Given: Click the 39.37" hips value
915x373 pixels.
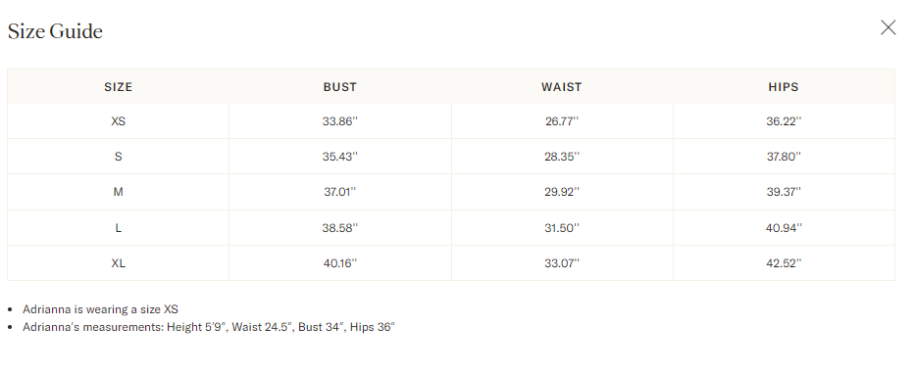Looking at the screenshot, I should coord(784,192).
